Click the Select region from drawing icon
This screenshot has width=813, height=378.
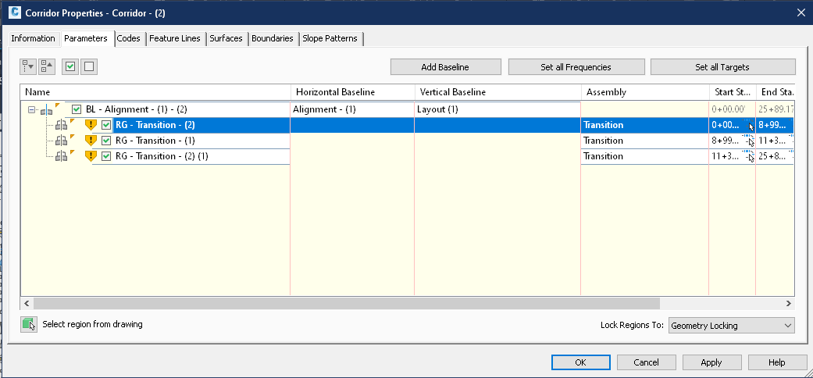click(29, 325)
